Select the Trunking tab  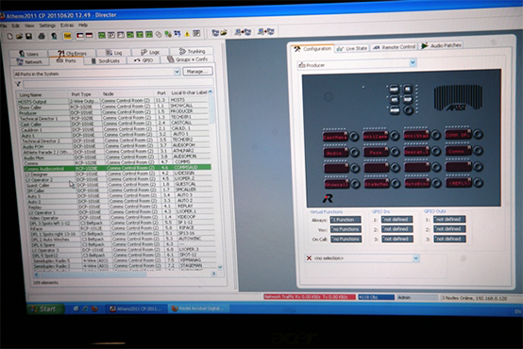(x=193, y=51)
